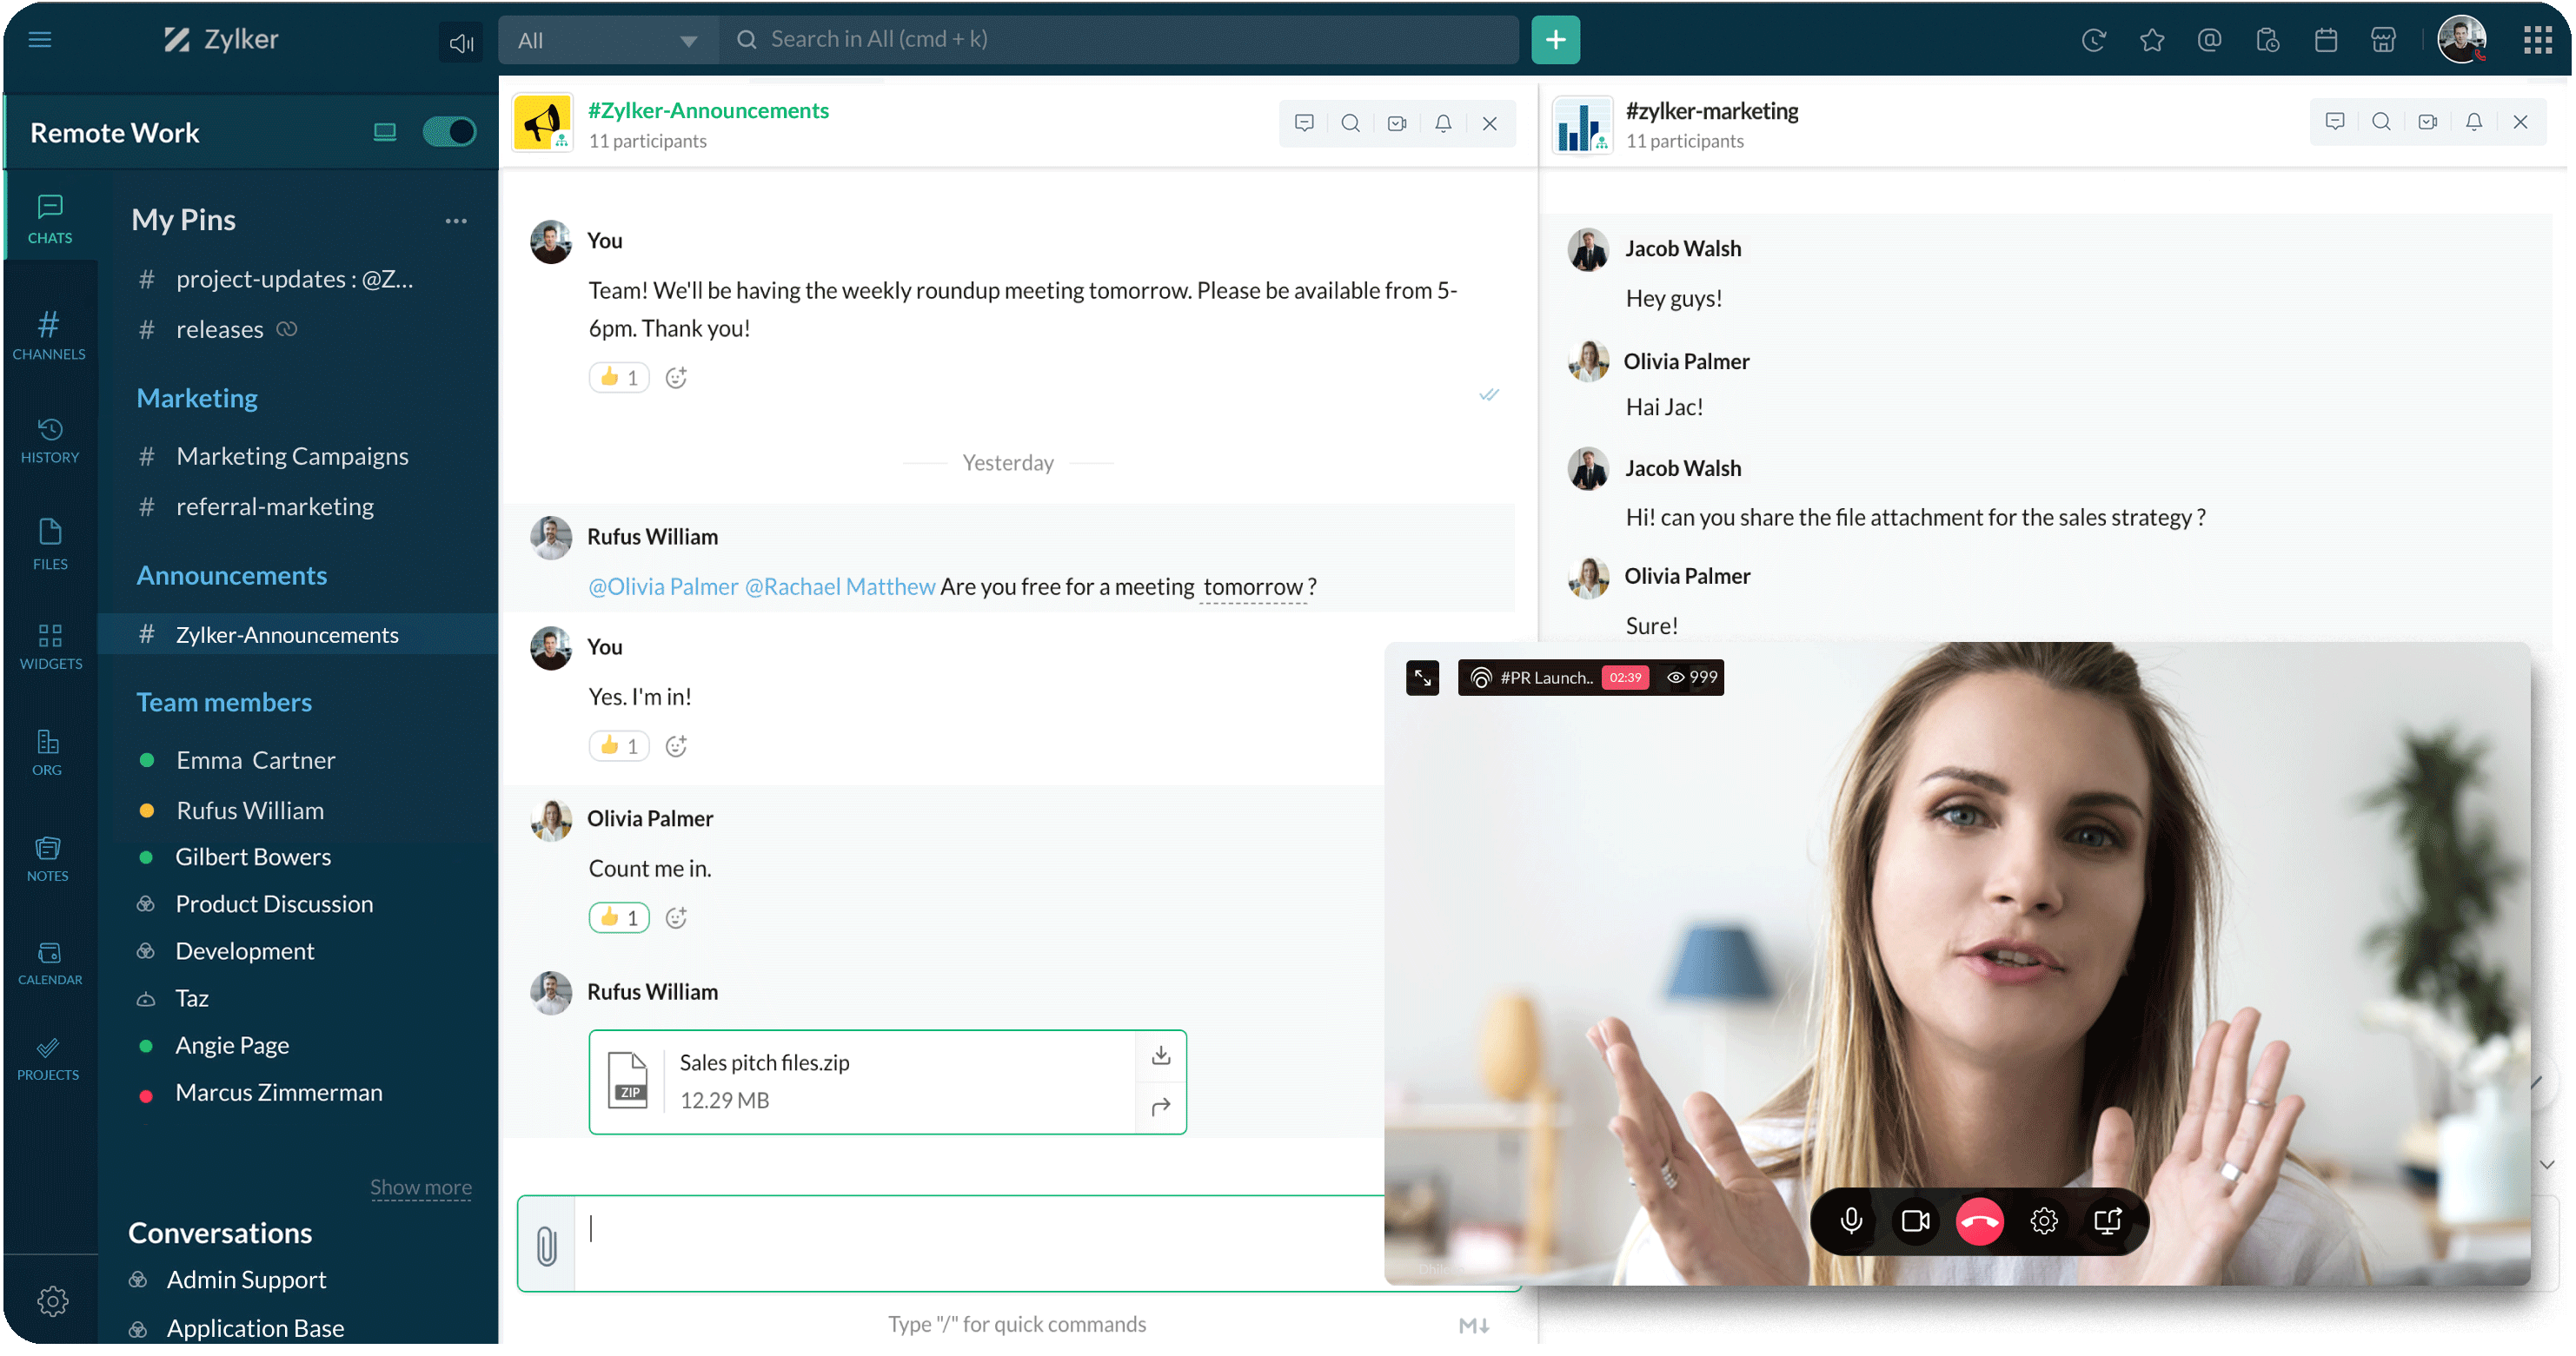Toggle the Remote Work switch off

pyautogui.click(x=449, y=132)
